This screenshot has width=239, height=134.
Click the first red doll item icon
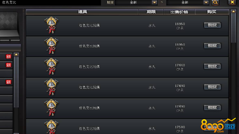51,25
